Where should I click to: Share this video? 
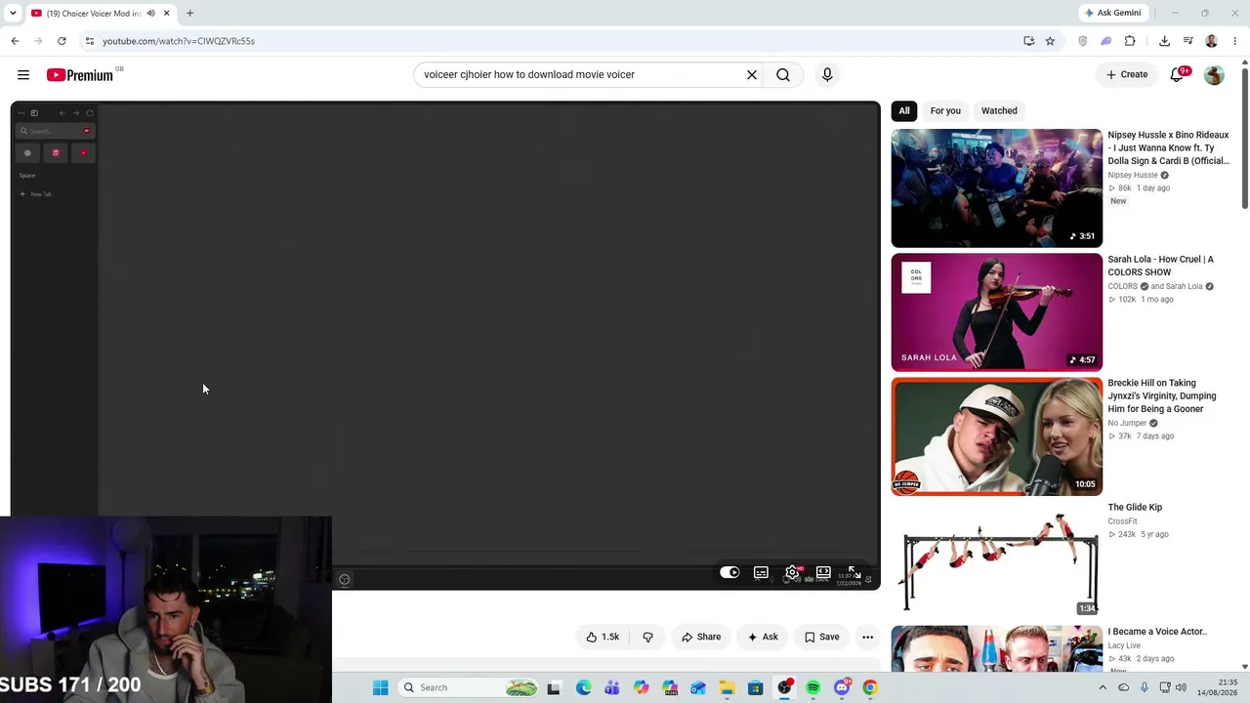point(701,638)
